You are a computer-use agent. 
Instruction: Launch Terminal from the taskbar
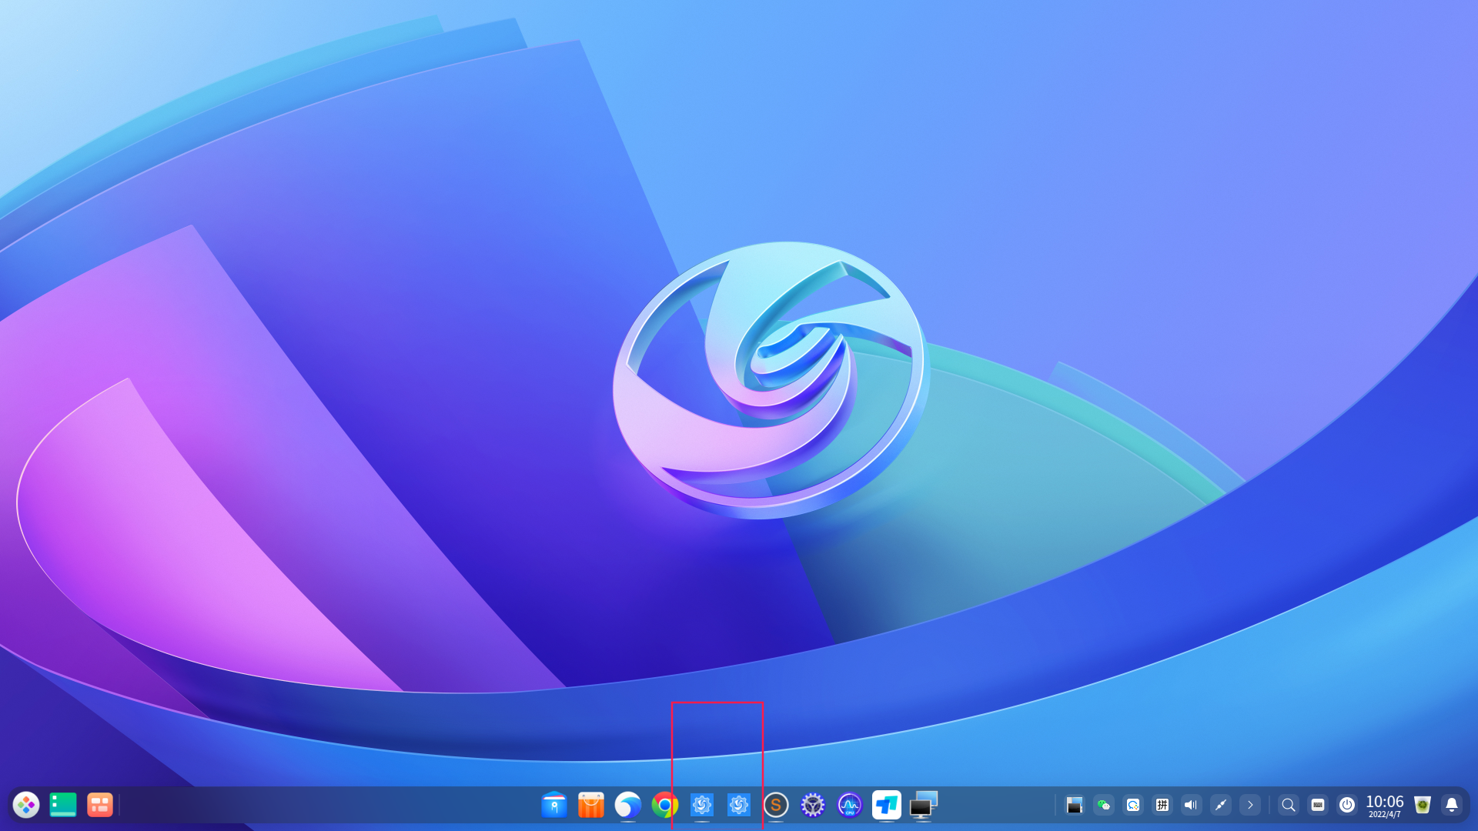click(x=62, y=806)
